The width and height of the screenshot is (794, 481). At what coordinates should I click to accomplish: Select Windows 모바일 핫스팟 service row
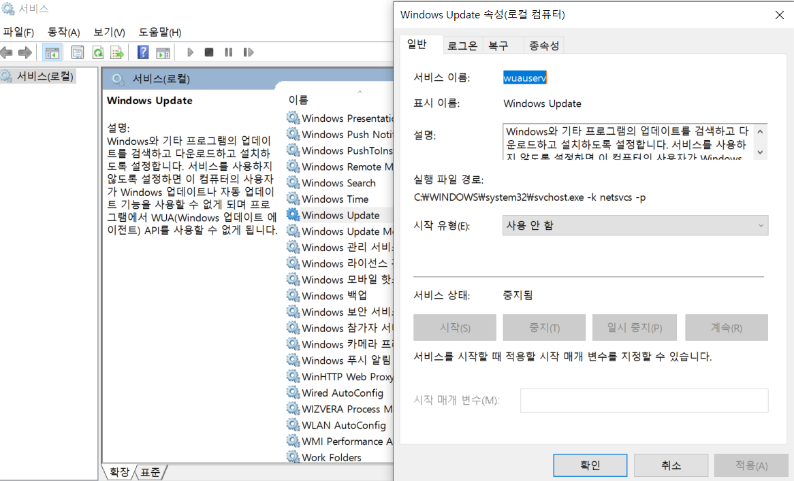[x=339, y=280]
